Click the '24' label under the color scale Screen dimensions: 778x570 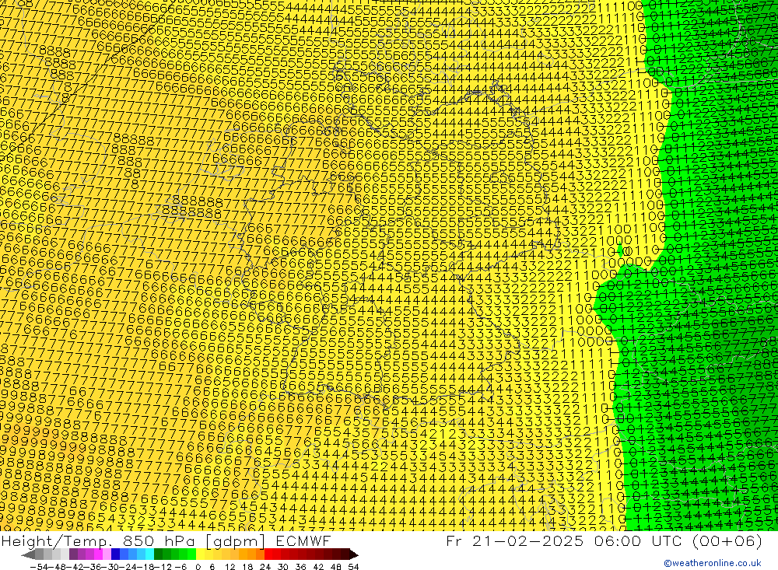(x=265, y=567)
